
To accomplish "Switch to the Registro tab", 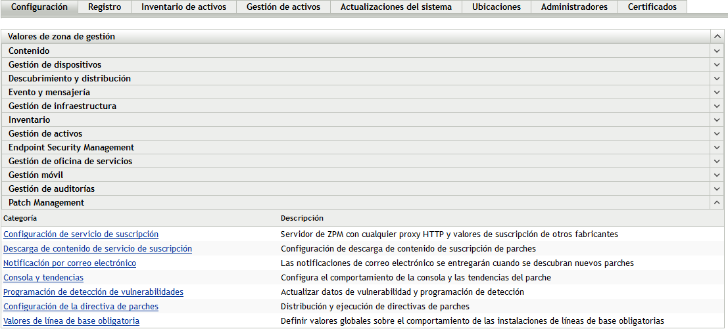I will 105,7.
